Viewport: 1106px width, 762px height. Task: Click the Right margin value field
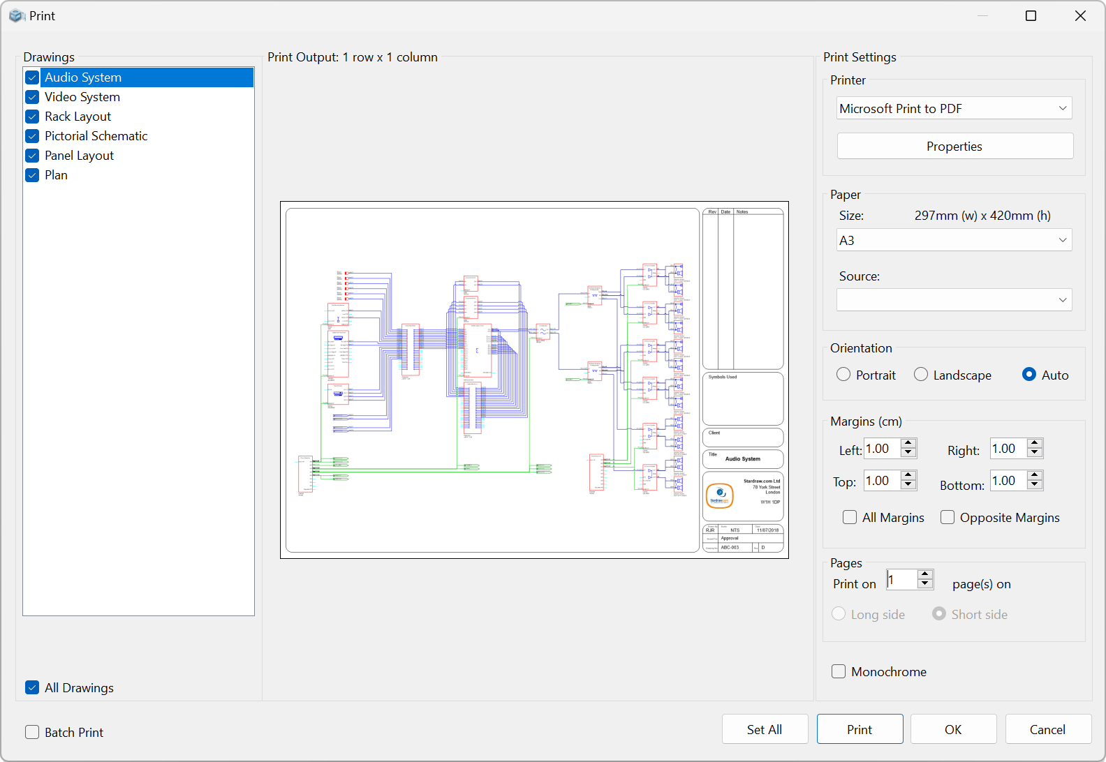click(x=1009, y=448)
